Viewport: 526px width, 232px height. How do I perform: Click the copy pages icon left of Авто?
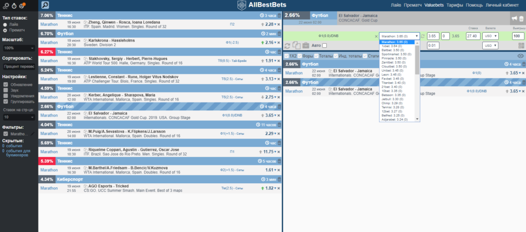296,46
